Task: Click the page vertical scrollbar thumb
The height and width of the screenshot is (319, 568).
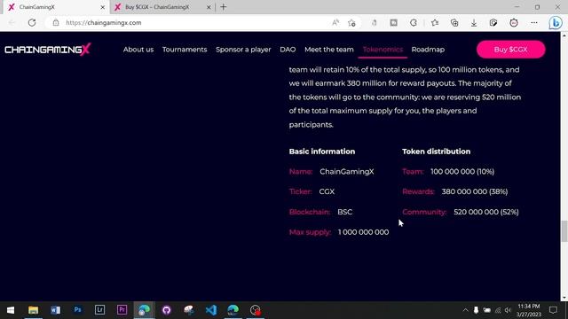Action: [x=564, y=231]
